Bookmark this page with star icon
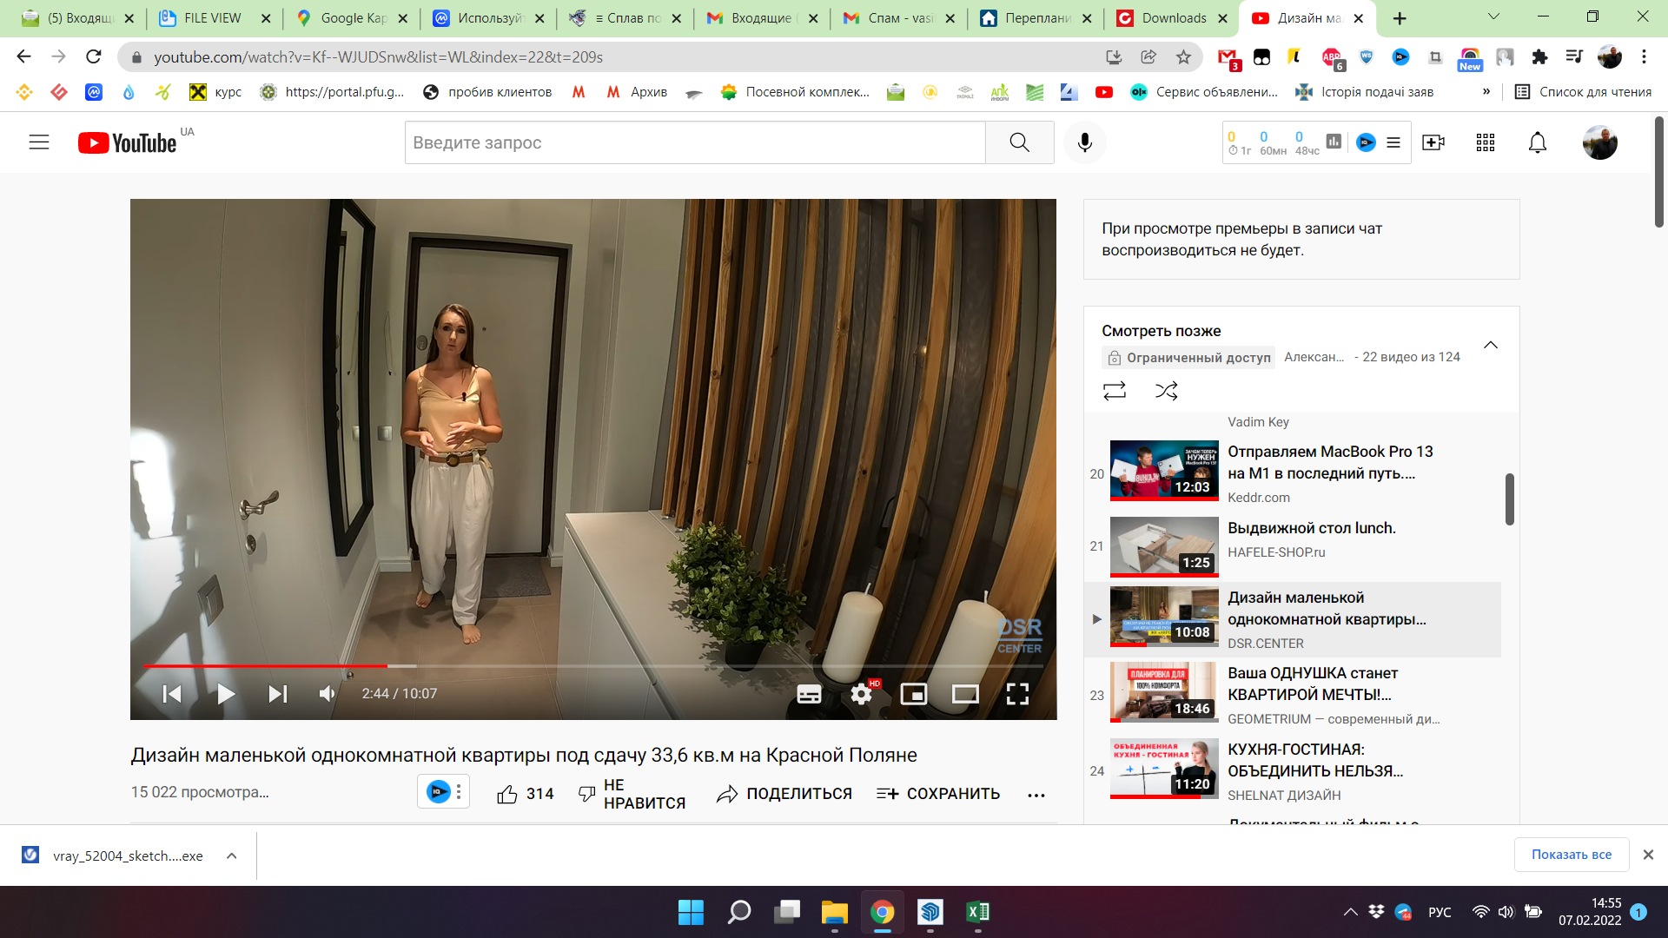The height and width of the screenshot is (938, 1668). point(1183,57)
